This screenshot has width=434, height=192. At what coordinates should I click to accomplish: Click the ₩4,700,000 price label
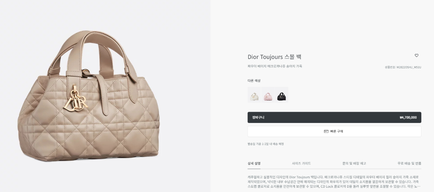tap(408, 118)
